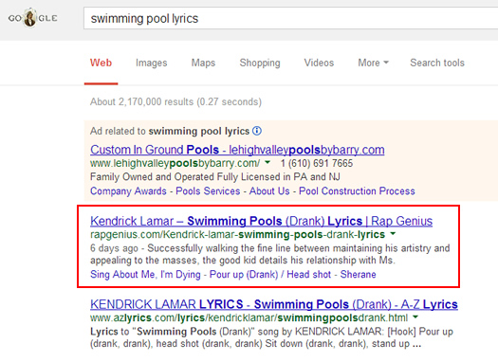Click the rapgenius.com green URL text
Viewport: 498px width, 362px height.
click(237, 234)
